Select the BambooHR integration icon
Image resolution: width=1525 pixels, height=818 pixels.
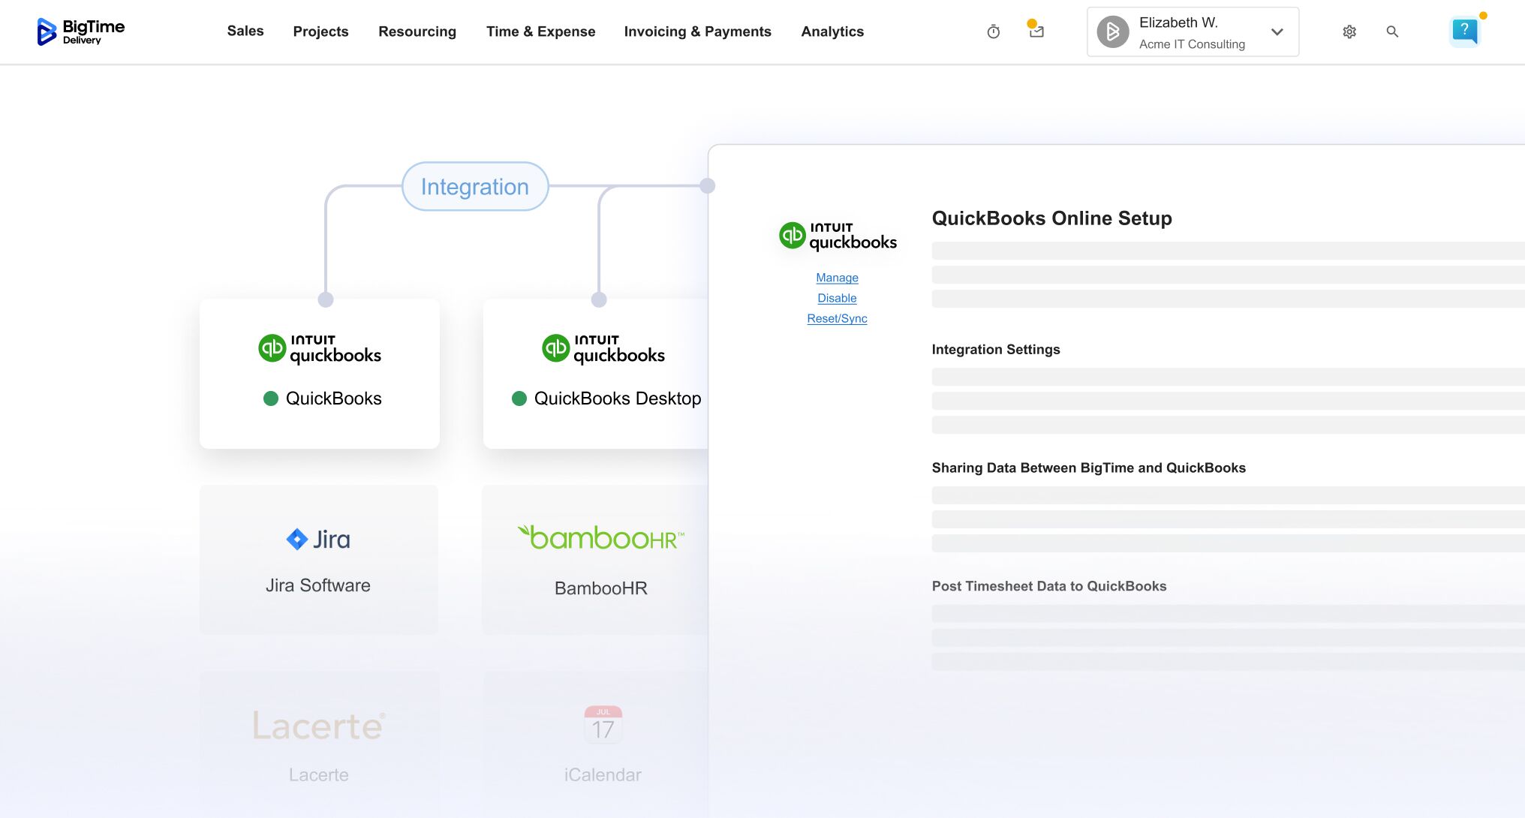pyautogui.click(x=600, y=537)
